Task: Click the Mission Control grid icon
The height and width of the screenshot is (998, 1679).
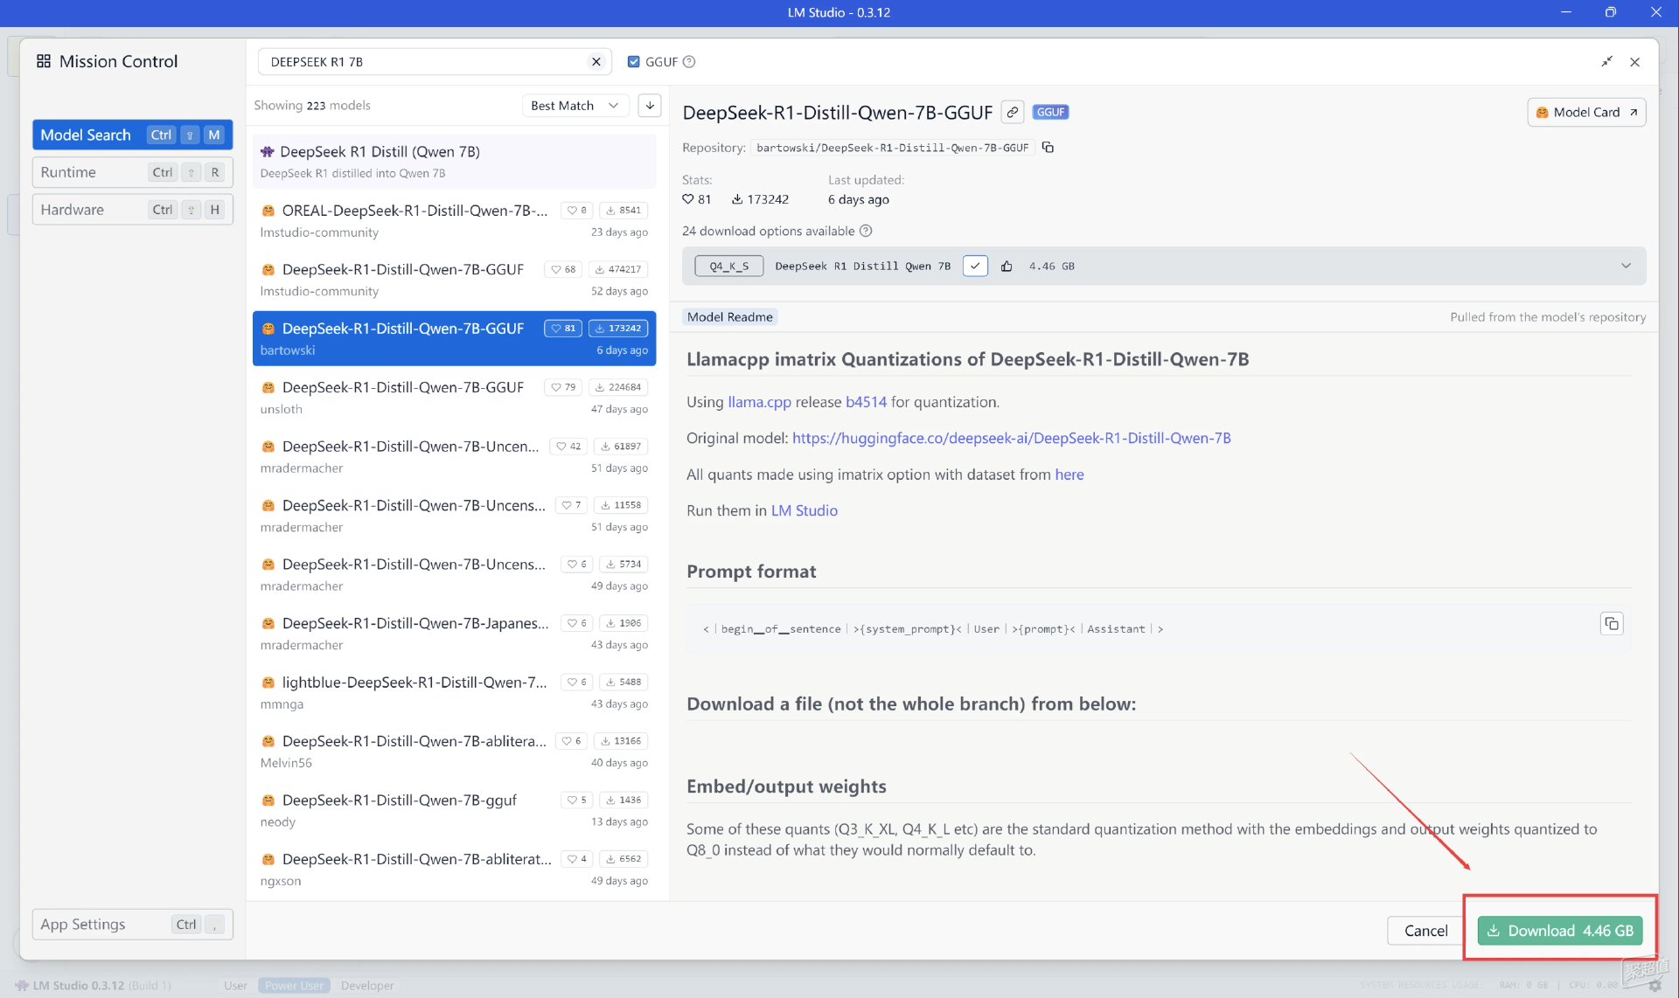Action: click(x=44, y=61)
